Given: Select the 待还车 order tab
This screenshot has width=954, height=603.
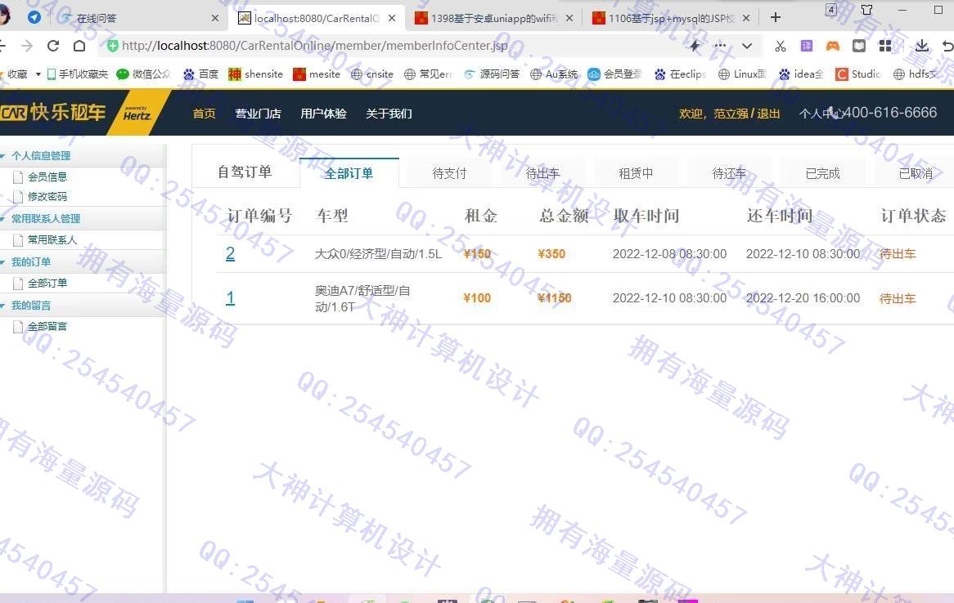Looking at the screenshot, I should [x=729, y=173].
